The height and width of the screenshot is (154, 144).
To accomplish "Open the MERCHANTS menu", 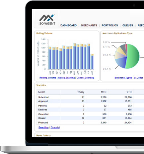I will tap(89, 25).
